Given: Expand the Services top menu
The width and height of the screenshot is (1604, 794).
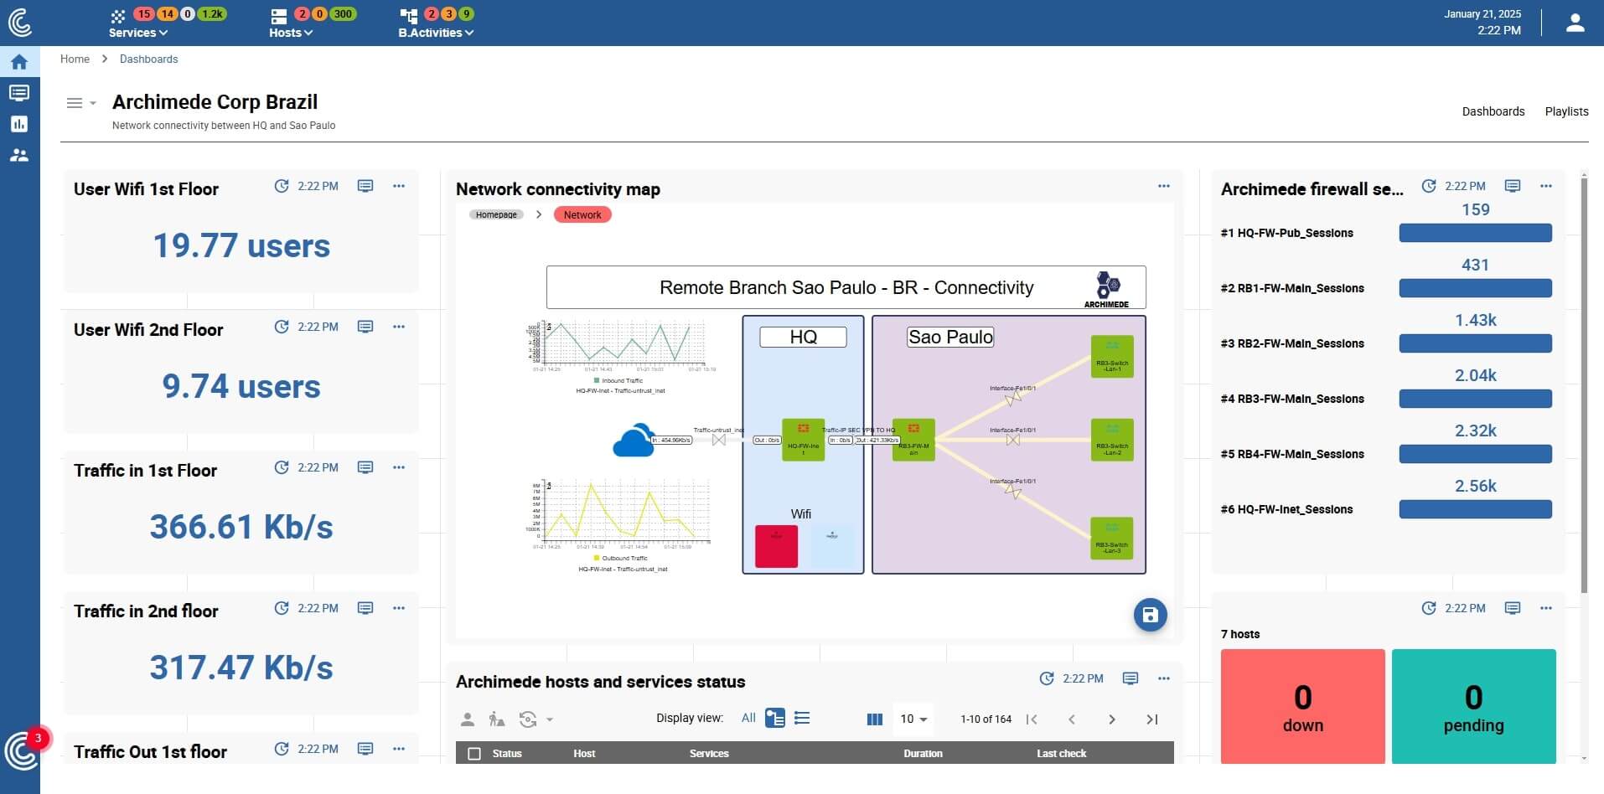Looking at the screenshot, I should point(138,33).
